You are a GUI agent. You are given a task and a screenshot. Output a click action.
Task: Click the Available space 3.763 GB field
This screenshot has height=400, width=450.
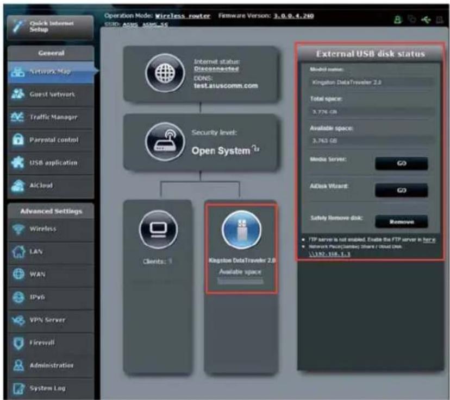[372, 141]
